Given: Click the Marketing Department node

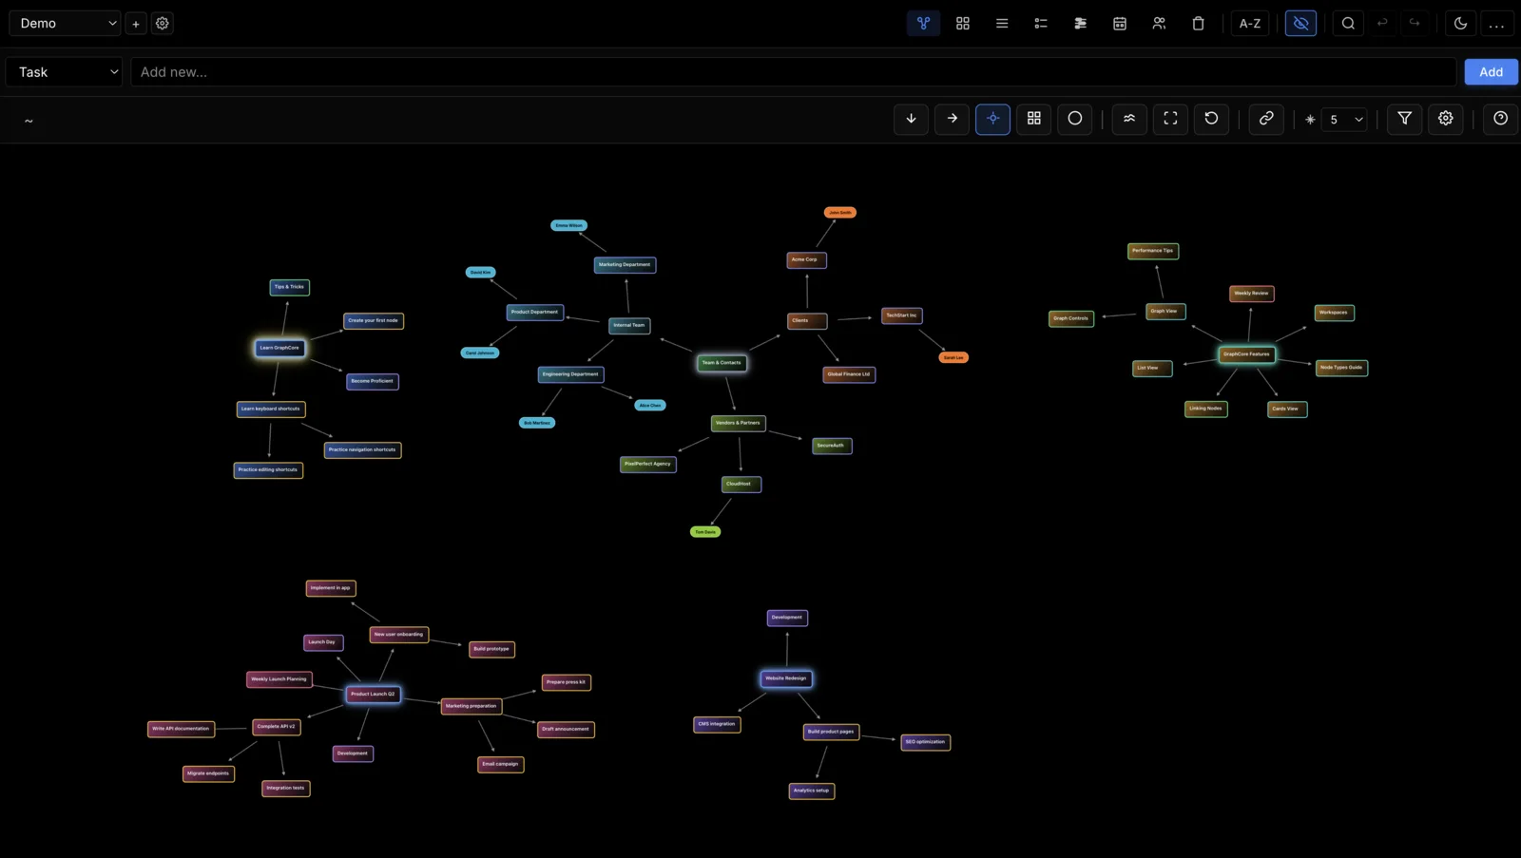Looking at the screenshot, I should click(625, 265).
